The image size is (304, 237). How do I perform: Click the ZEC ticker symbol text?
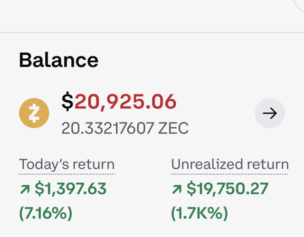click(x=173, y=128)
